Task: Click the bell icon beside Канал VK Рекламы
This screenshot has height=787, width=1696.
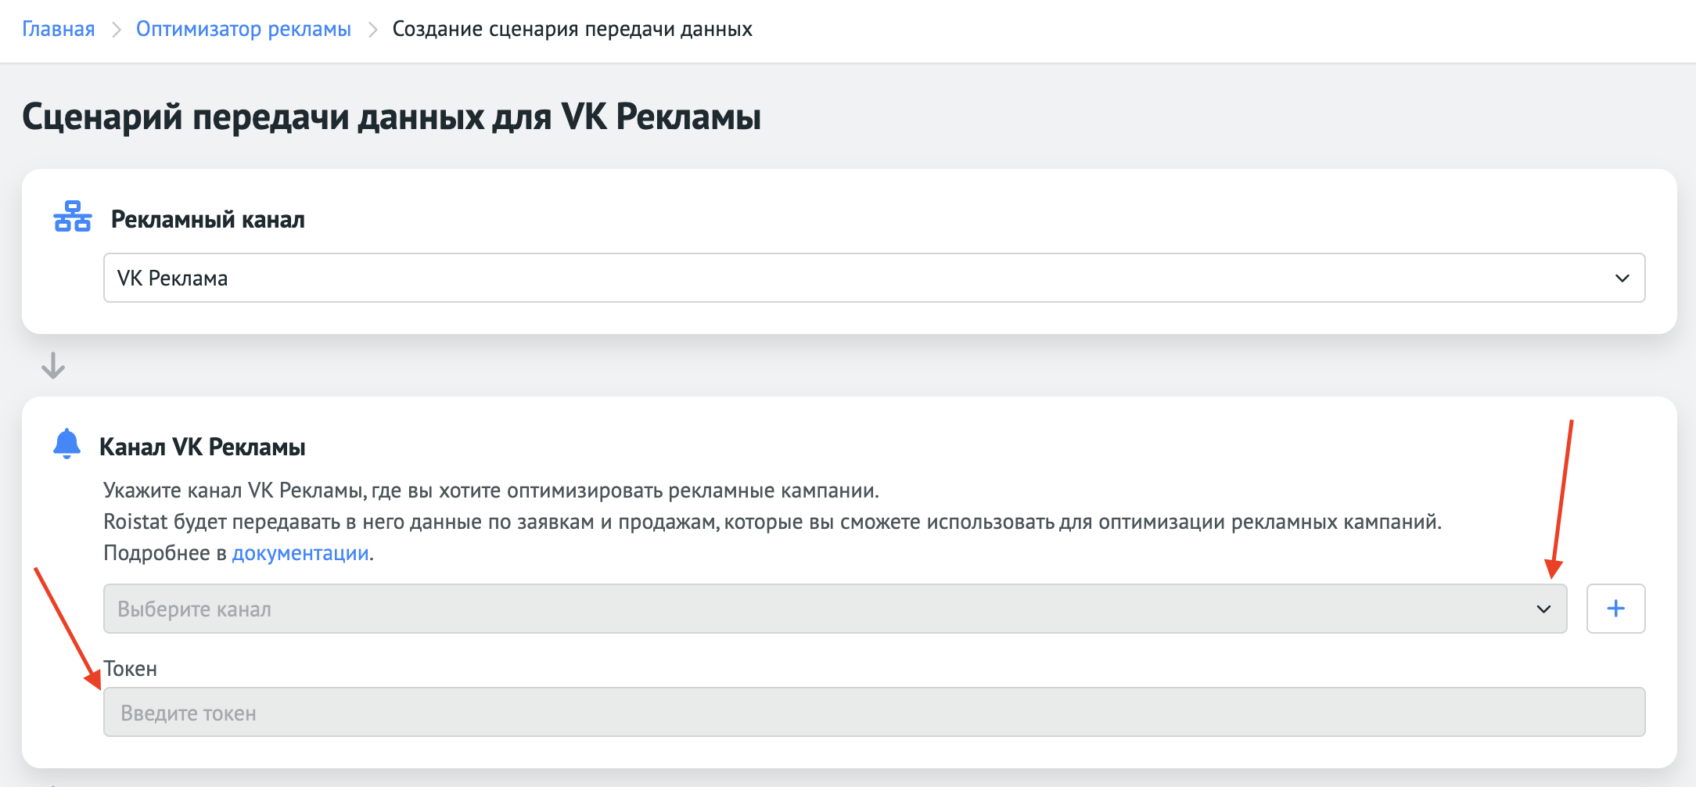Action: [66, 444]
